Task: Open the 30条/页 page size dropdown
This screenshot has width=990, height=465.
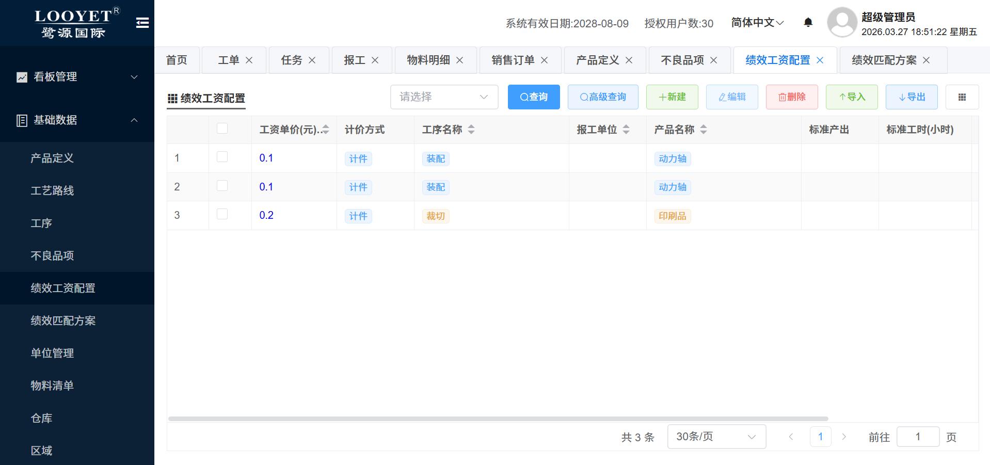Action: point(716,437)
